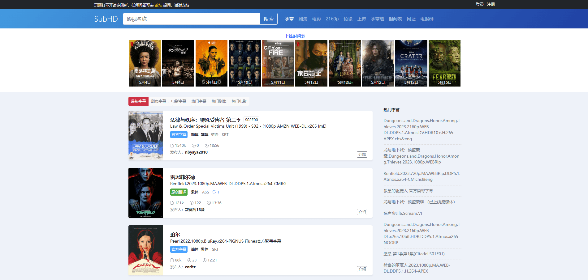Click the comment bubble icon on Renfield

(214, 192)
